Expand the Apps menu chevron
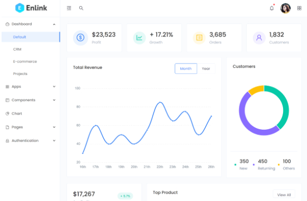Image resolution: width=307 pixels, height=201 pixels. (54, 86)
